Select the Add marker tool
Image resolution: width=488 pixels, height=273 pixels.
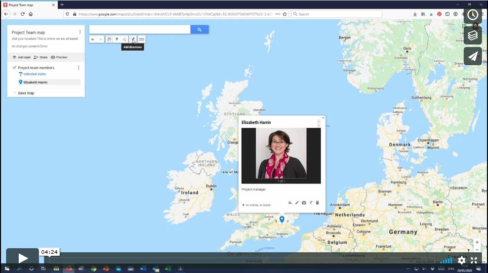[116, 39]
